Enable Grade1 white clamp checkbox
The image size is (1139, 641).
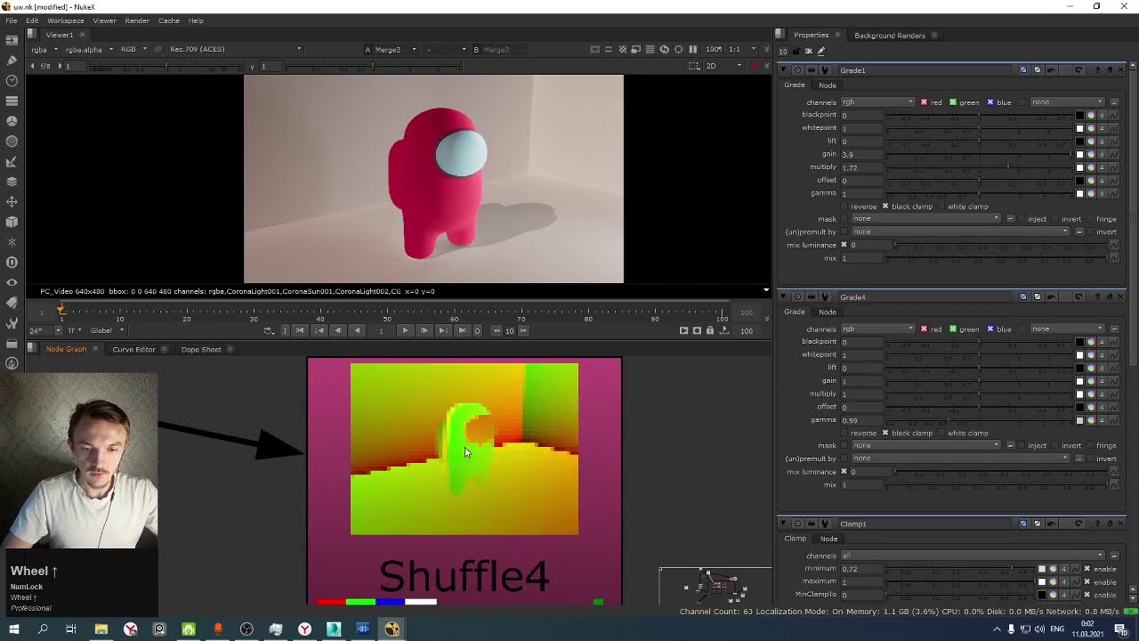pos(941,207)
